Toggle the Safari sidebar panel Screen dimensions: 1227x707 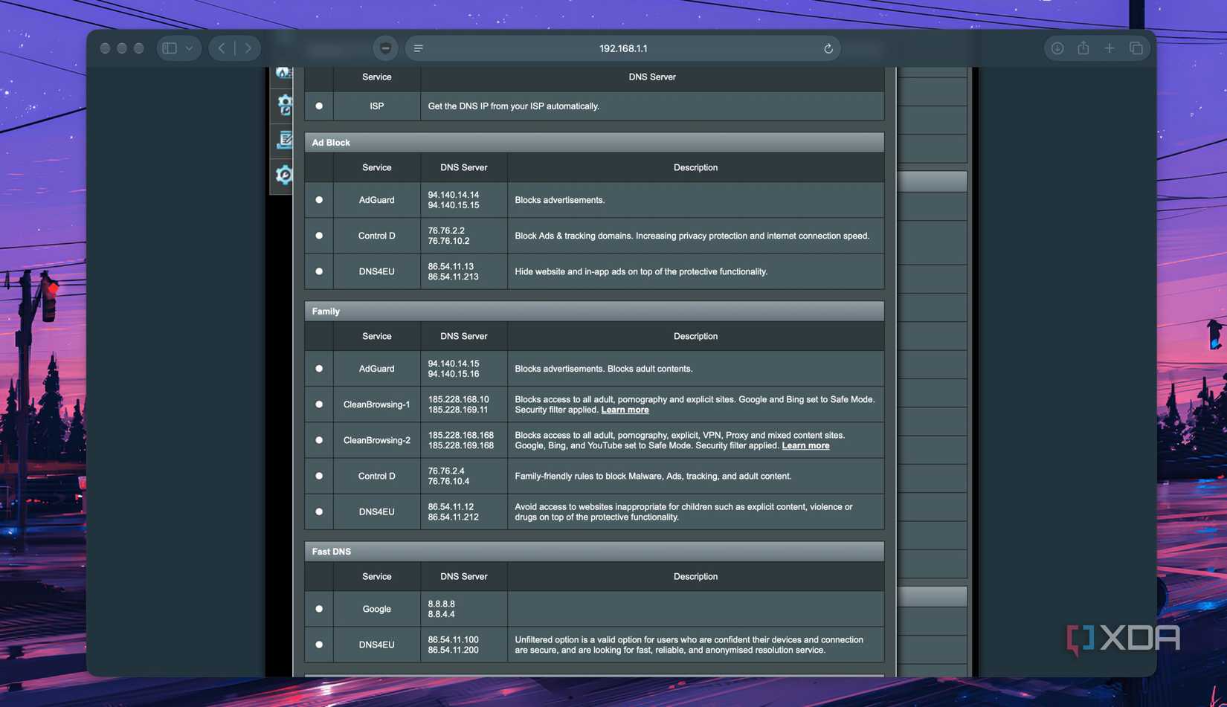coord(170,48)
